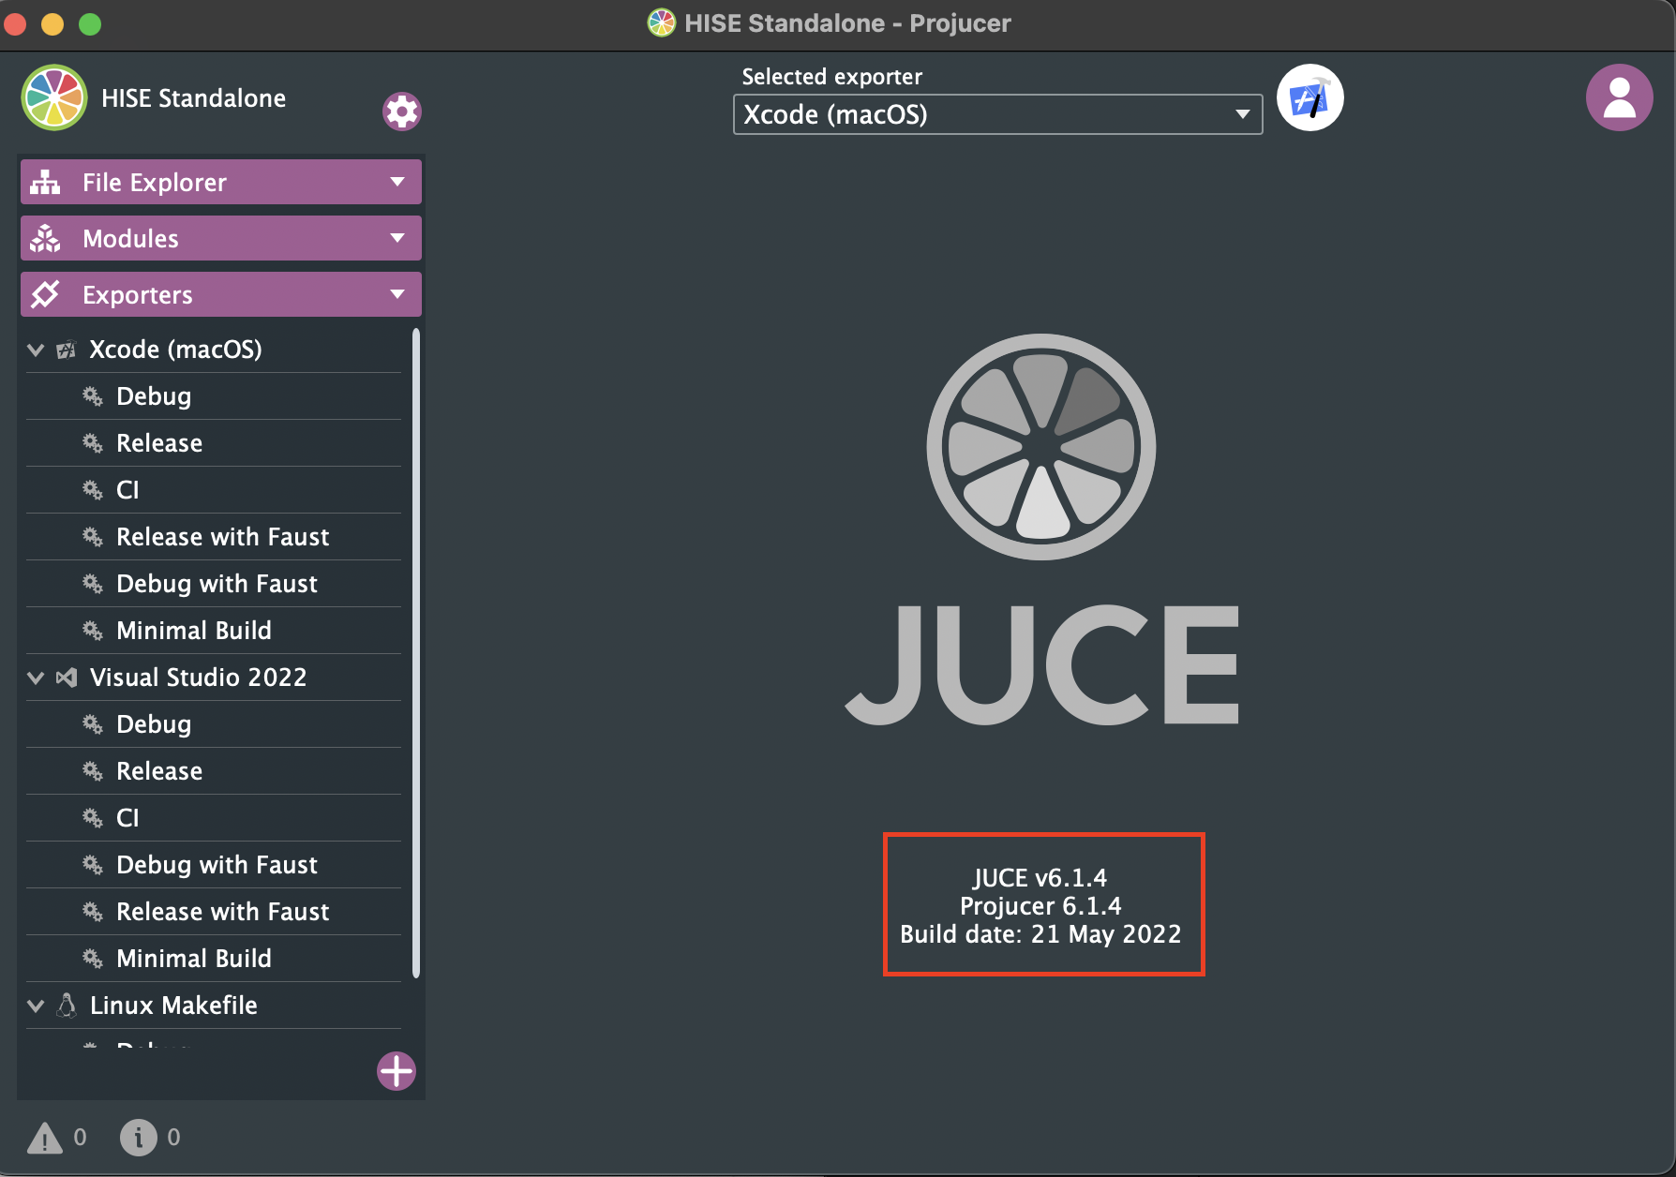Viewport: 1676px width, 1177px height.
Task: Click the exporters list vertical scrollbar
Action: pyautogui.click(x=416, y=653)
